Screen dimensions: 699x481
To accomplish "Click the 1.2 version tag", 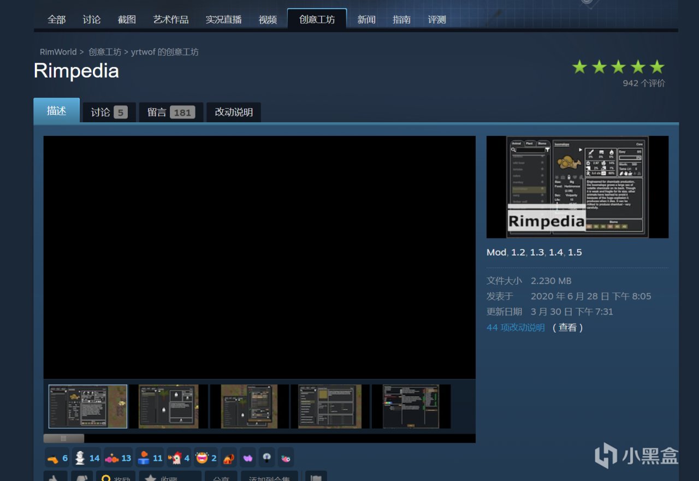I will pyautogui.click(x=518, y=252).
